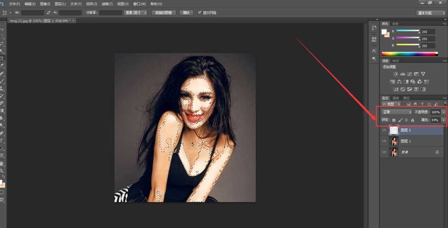Viewport: 448px width, 228px height.
Task: Click the swap width and height icon
Action: point(48,13)
